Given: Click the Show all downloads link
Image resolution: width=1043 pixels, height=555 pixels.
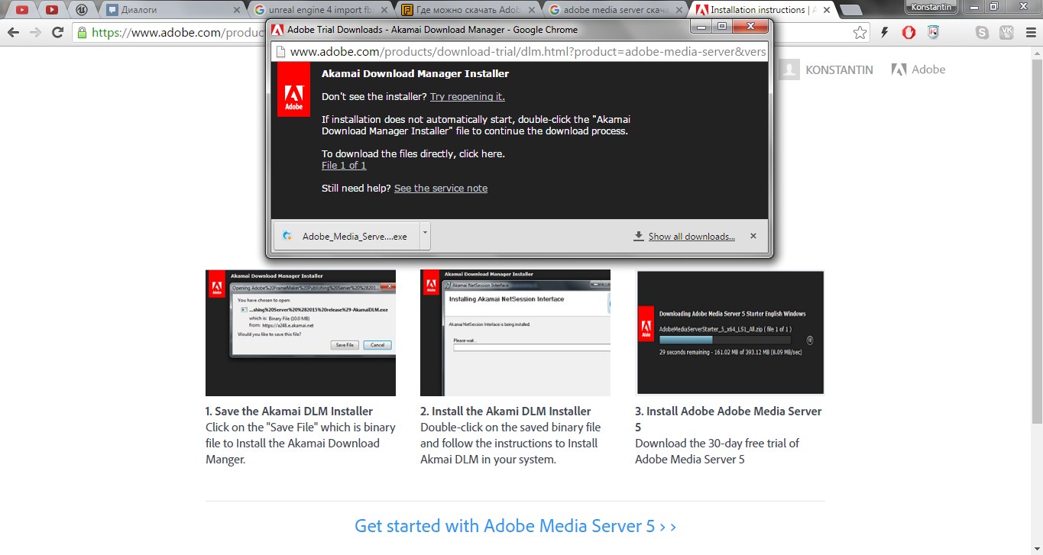Looking at the screenshot, I should (x=692, y=237).
